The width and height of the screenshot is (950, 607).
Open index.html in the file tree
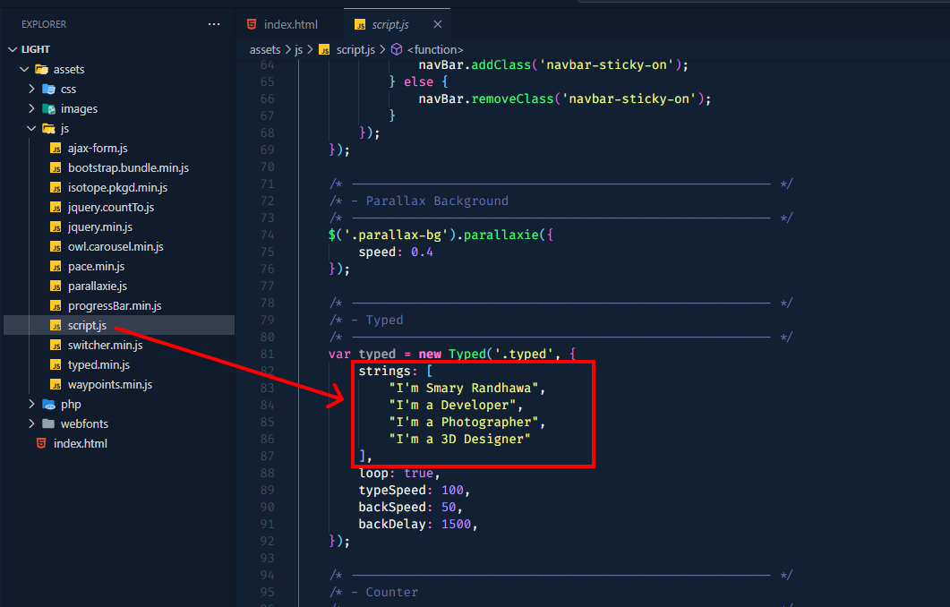(x=81, y=443)
